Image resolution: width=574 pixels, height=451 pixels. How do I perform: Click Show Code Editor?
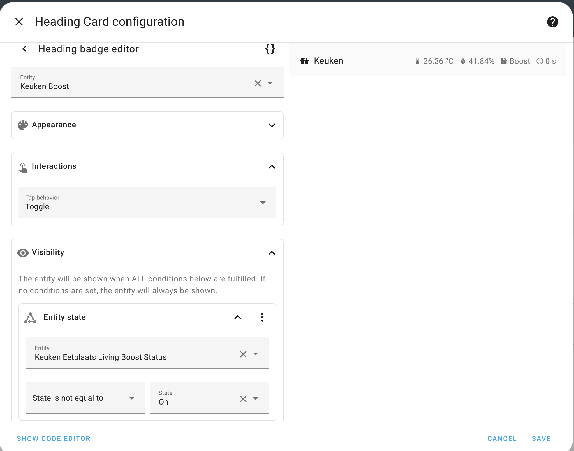(x=54, y=438)
